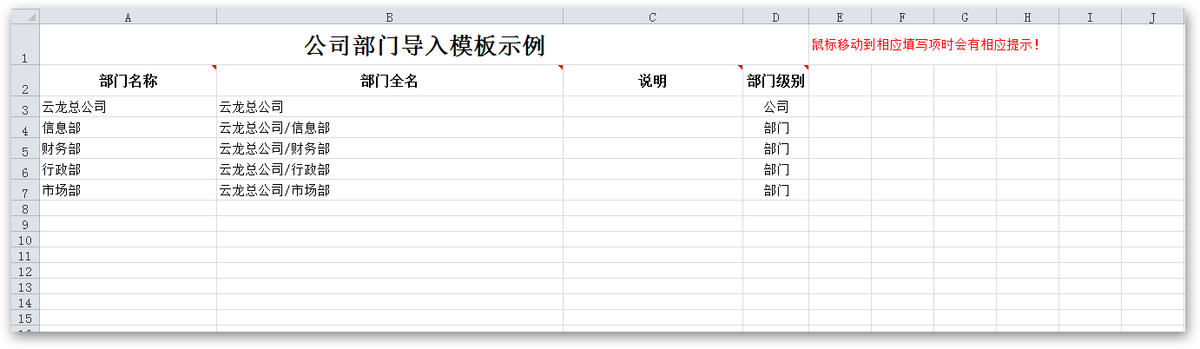Click the 说明 header cell
This screenshot has width=1200, height=349.
[652, 82]
